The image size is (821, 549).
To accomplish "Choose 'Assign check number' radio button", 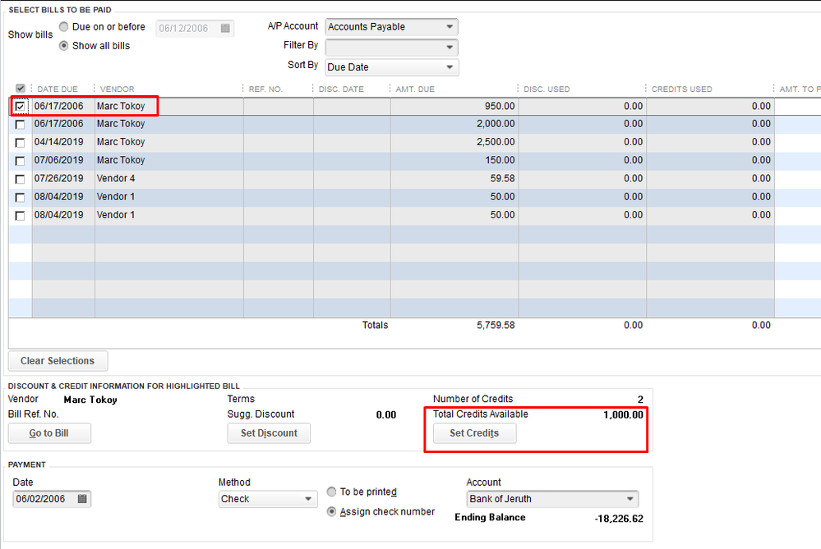I will pos(332,511).
